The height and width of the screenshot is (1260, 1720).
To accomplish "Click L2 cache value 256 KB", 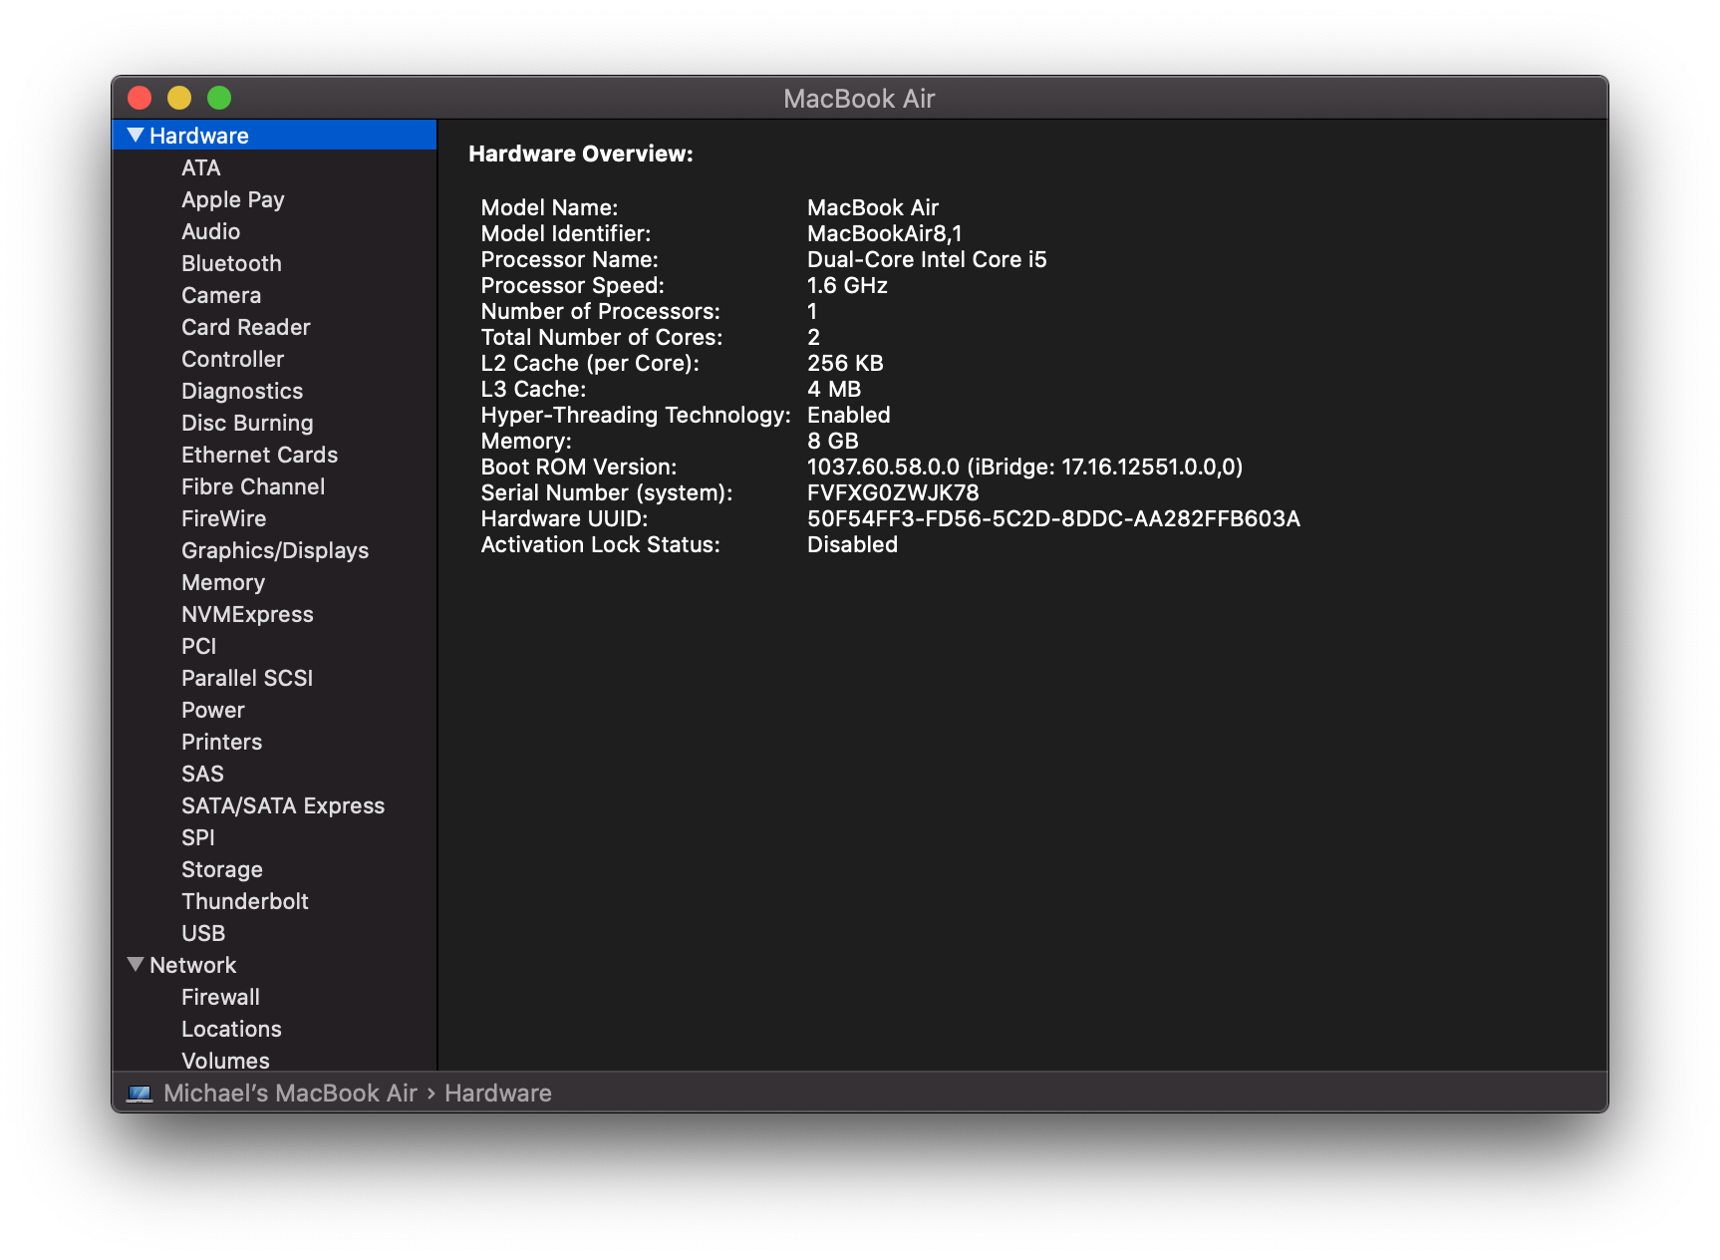I will [845, 363].
